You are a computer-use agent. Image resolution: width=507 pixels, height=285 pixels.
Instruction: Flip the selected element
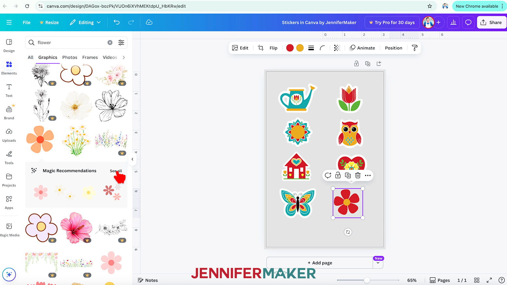[273, 48]
